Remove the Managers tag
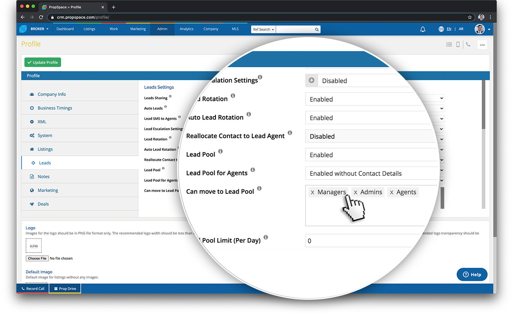The height and width of the screenshot is (313, 513). point(312,193)
